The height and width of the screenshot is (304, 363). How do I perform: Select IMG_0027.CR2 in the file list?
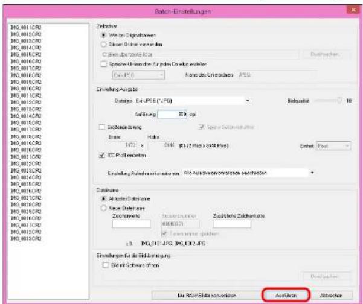click(26, 198)
